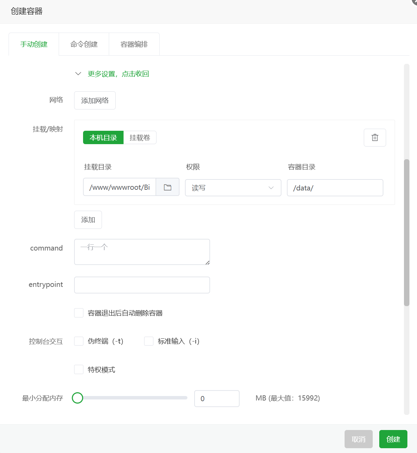Enable the 特权模式 checkbox
Viewport: 417px width, 453px height.
click(79, 370)
